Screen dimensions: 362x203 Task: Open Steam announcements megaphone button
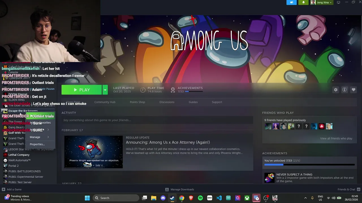[292, 3]
